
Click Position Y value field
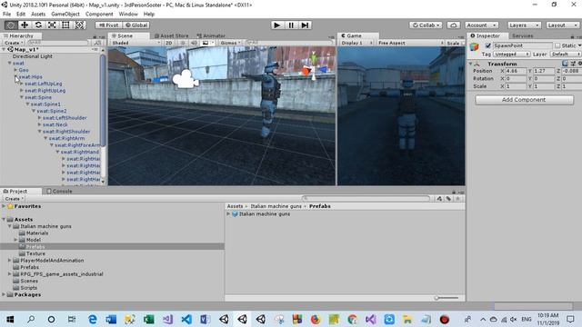[x=544, y=71]
